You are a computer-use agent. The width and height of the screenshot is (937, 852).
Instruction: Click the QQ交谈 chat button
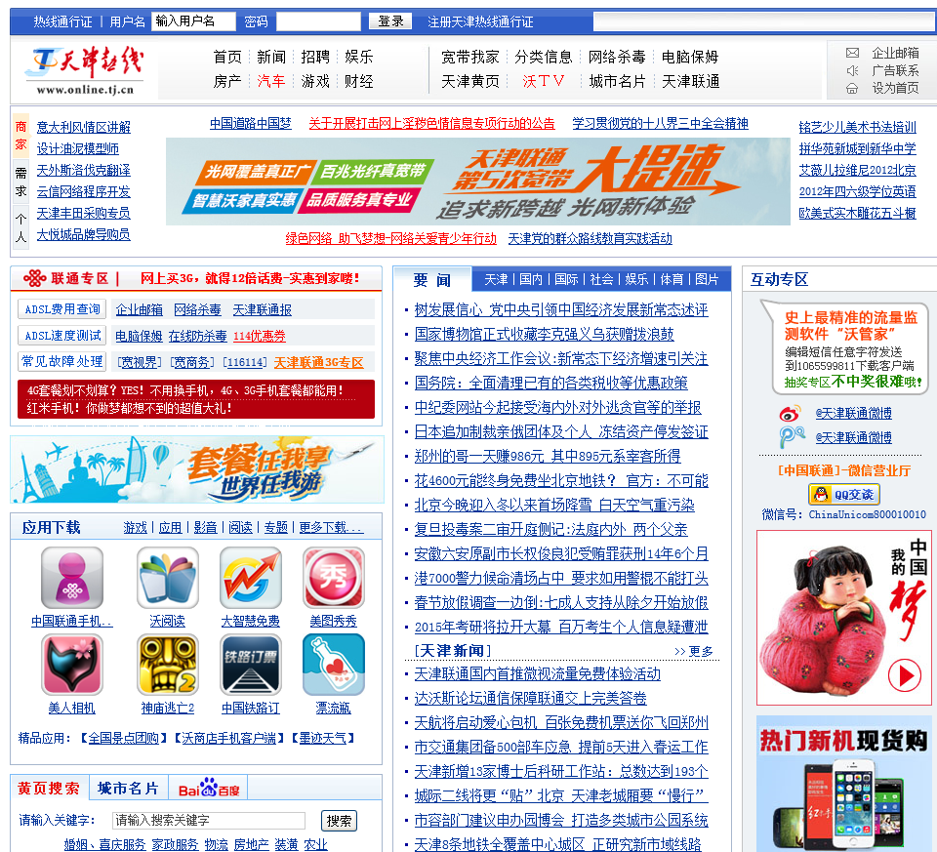pos(844,494)
